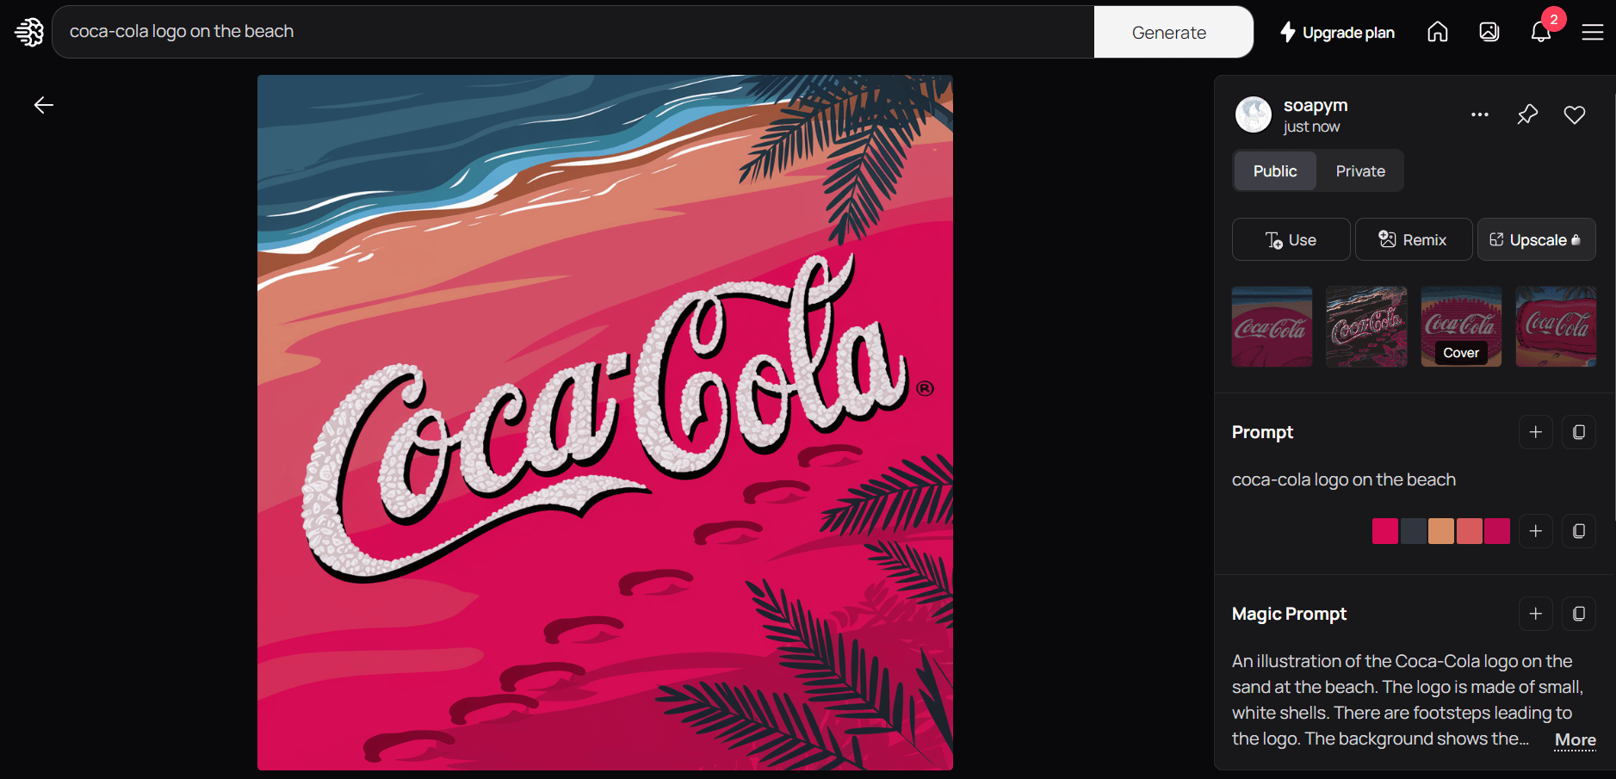Click the Remix button
Viewport: 1616px width, 779px height.
[1414, 239]
